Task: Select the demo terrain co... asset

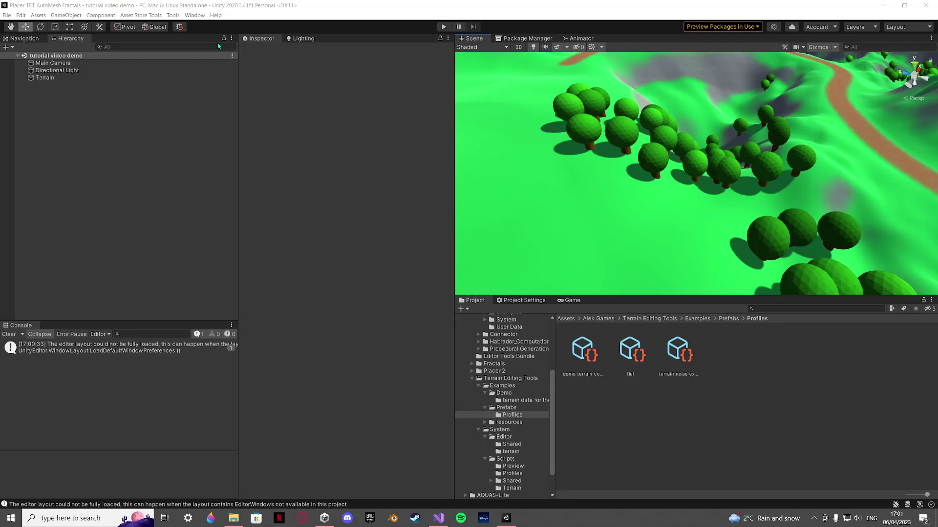Action: (583, 356)
